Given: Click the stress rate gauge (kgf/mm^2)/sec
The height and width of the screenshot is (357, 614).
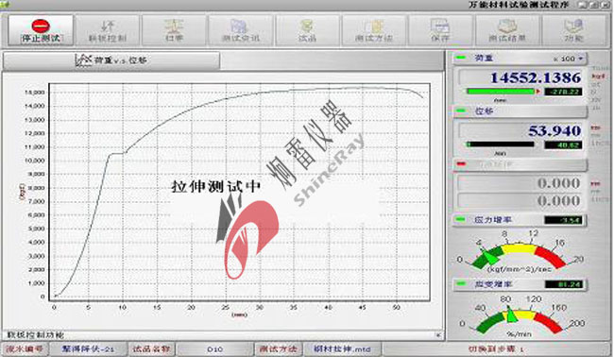Looking at the screenshot, I should point(520,252).
